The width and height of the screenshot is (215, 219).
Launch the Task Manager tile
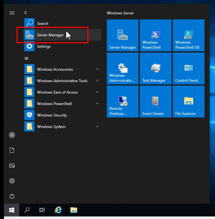point(156,68)
